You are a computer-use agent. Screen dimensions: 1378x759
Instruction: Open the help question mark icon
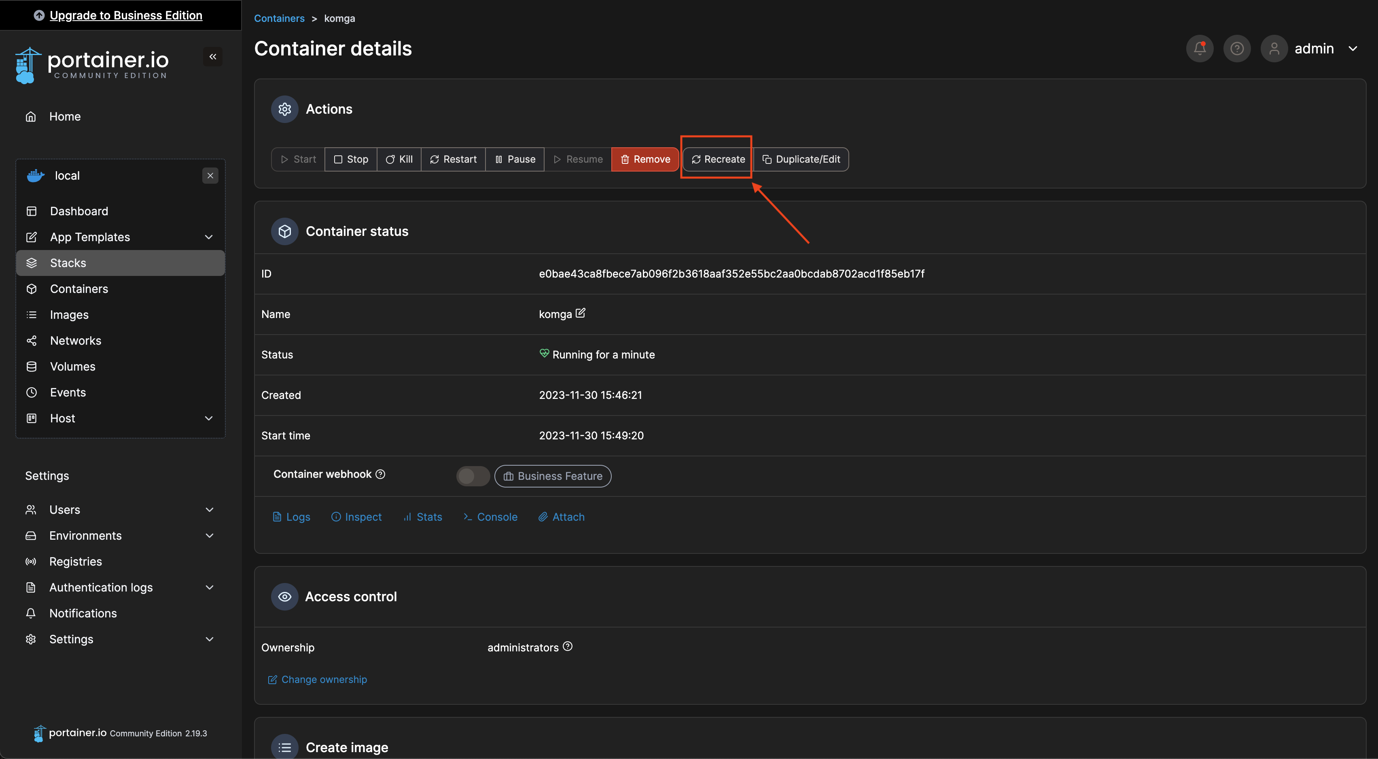point(1237,49)
